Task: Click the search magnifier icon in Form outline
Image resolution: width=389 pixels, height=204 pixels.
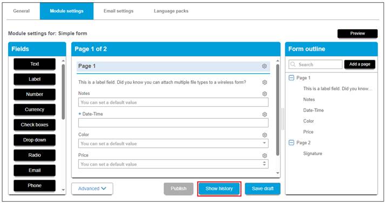Action: click(x=293, y=64)
